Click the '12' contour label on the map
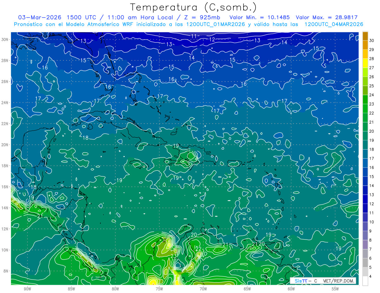The width and height of the screenshot is (380, 293). [x=212, y=40]
